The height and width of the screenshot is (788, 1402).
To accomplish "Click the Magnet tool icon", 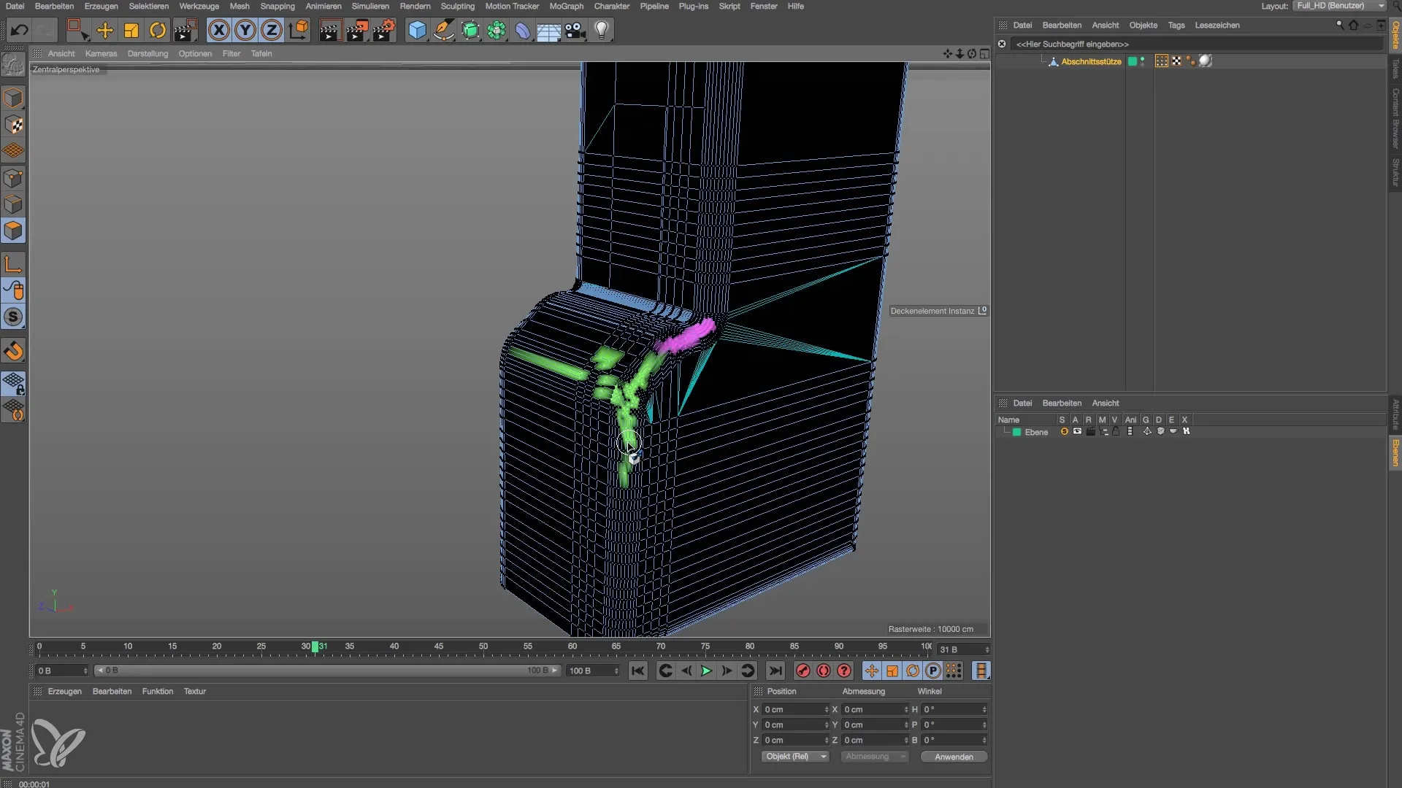I will tap(13, 351).
